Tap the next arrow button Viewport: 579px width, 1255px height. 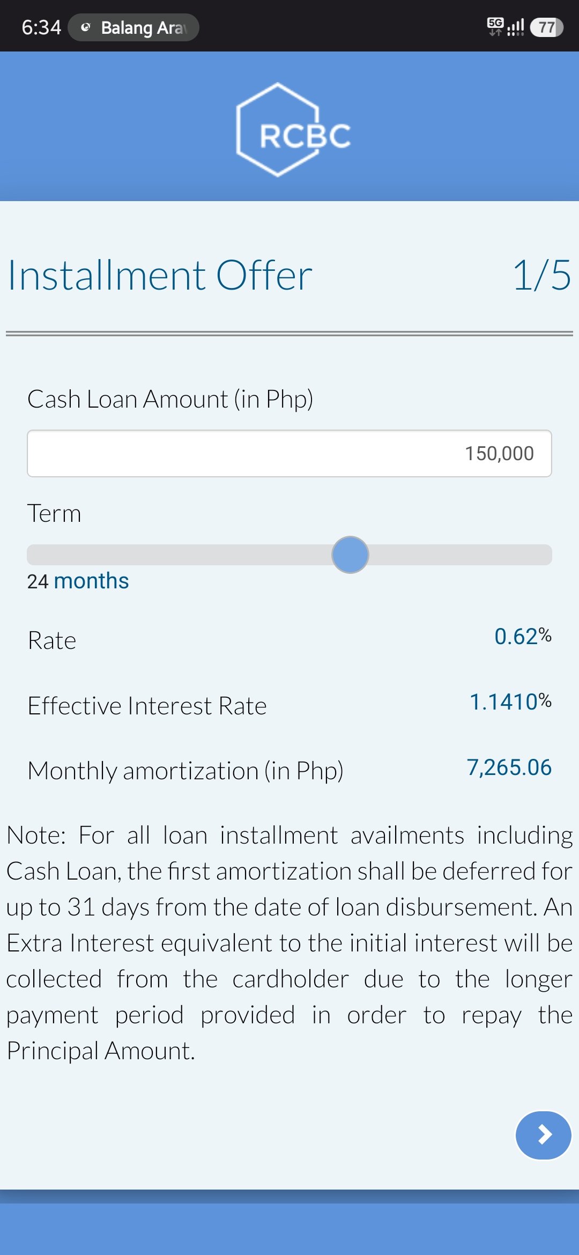[543, 1135]
